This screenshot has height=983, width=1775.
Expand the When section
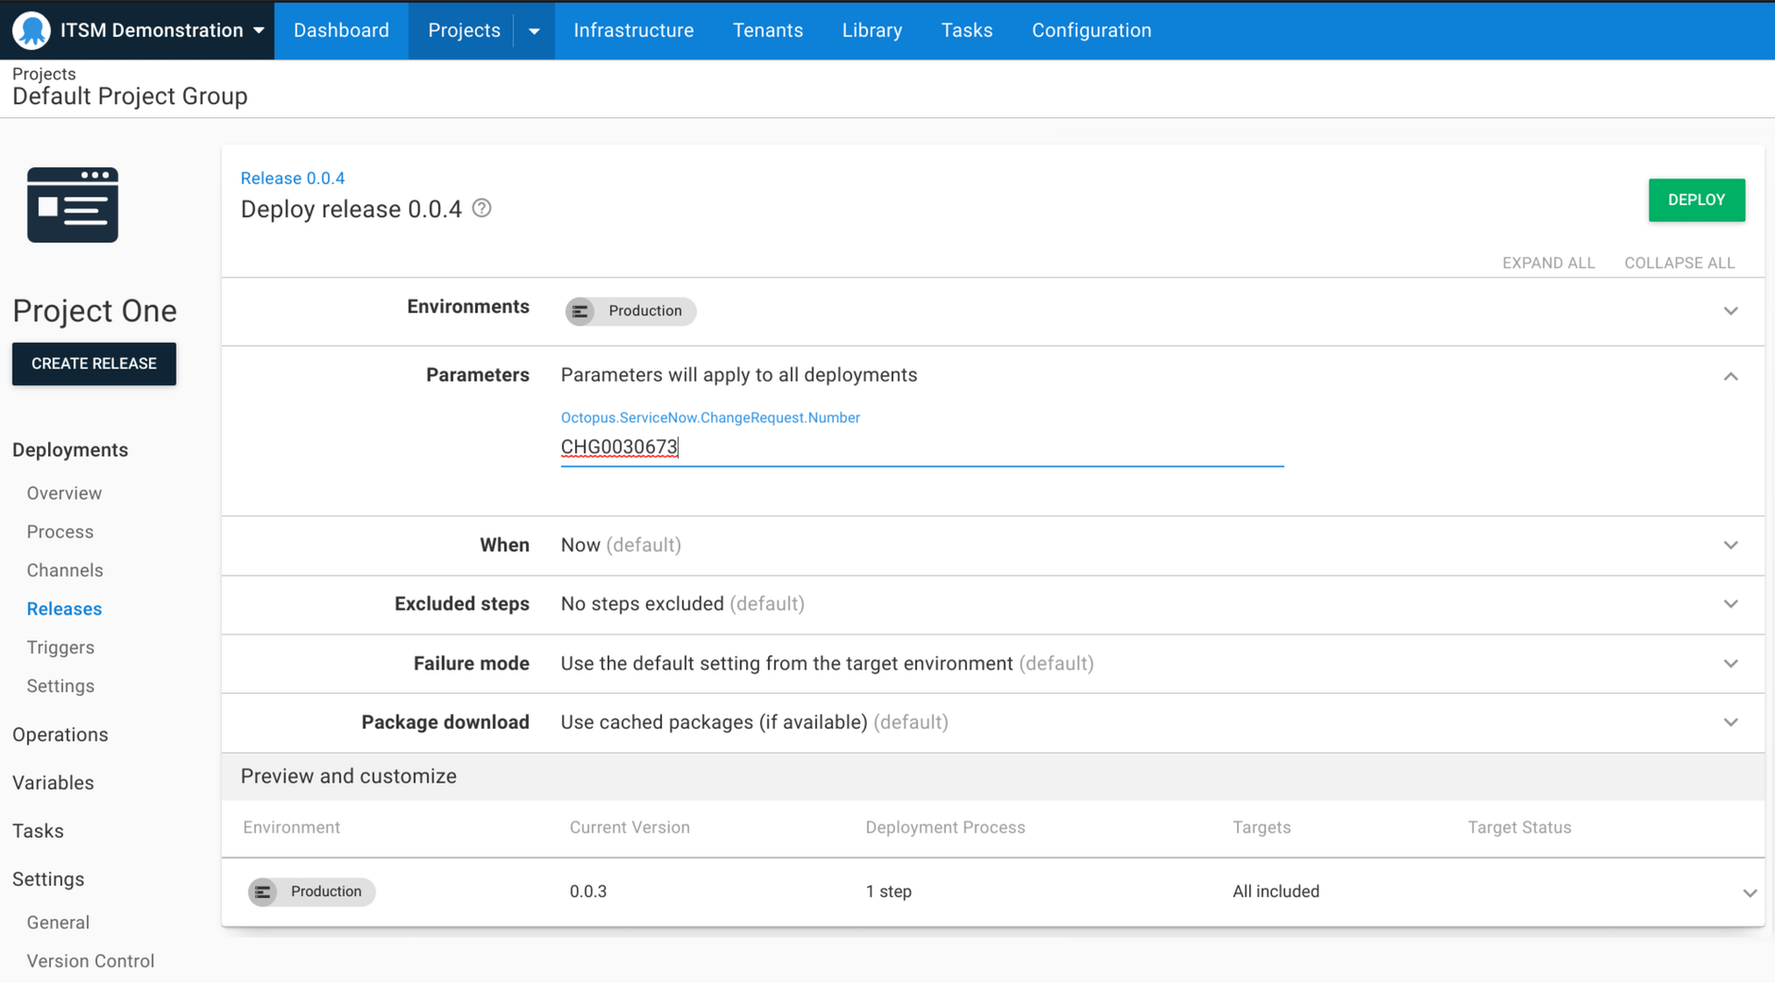1731,545
